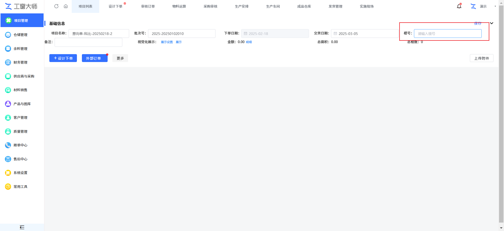Open the 审核订单 tab
Screen dimensions: 504x231
[x=148, y=6]
